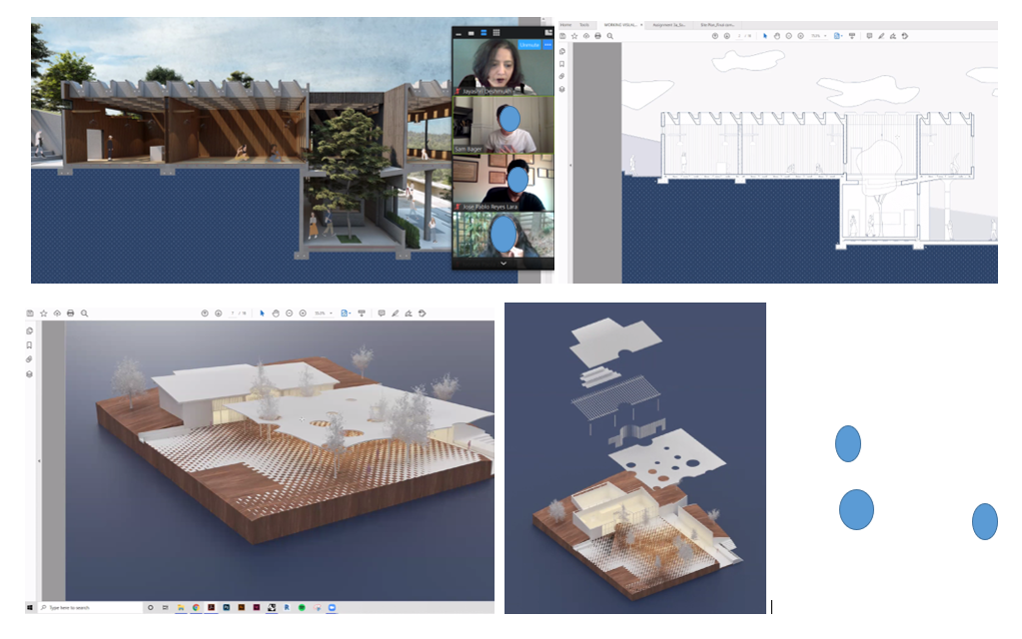Star the file in section-drawing Acrobat window
The height and width of the screenshot is (639, 1022).
pyautogui.click(x=574, y=36)
